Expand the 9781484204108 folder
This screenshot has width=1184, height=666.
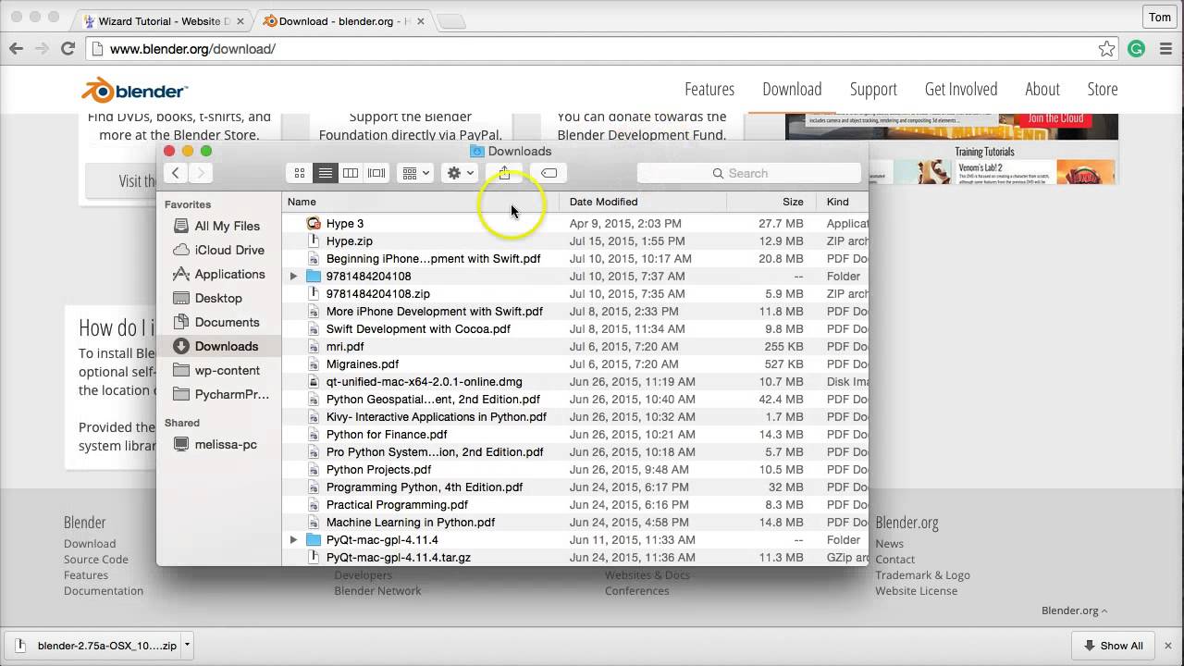point(293,277)
